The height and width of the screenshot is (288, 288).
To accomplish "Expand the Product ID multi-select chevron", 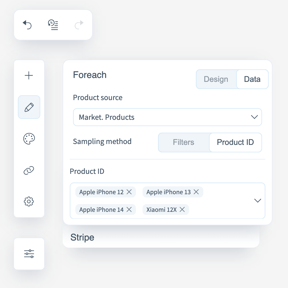I will coord(258,200).
